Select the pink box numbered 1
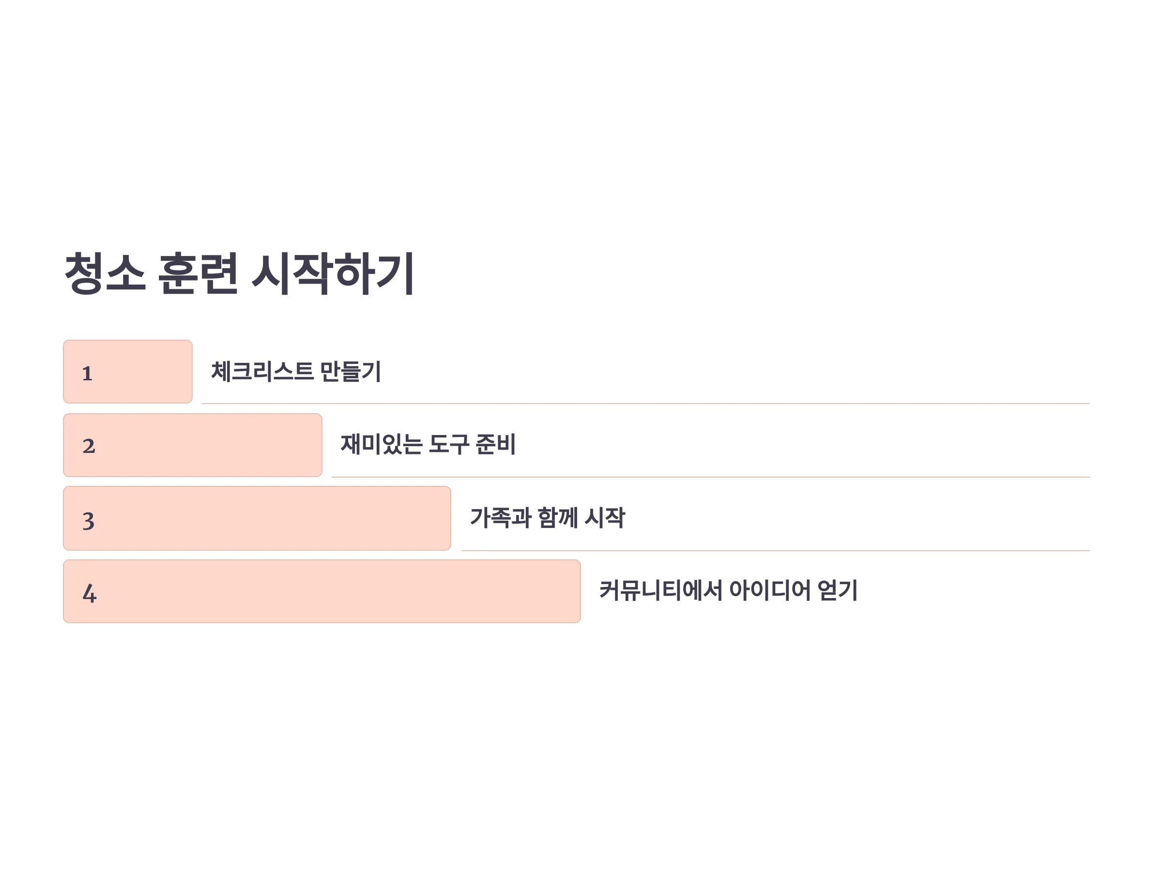 (x=128, y=372)
